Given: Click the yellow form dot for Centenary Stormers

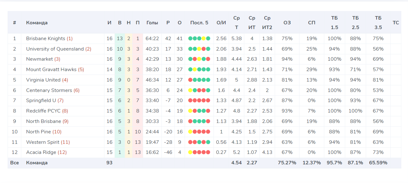Looking at the screenshot, I should [190, 90].
